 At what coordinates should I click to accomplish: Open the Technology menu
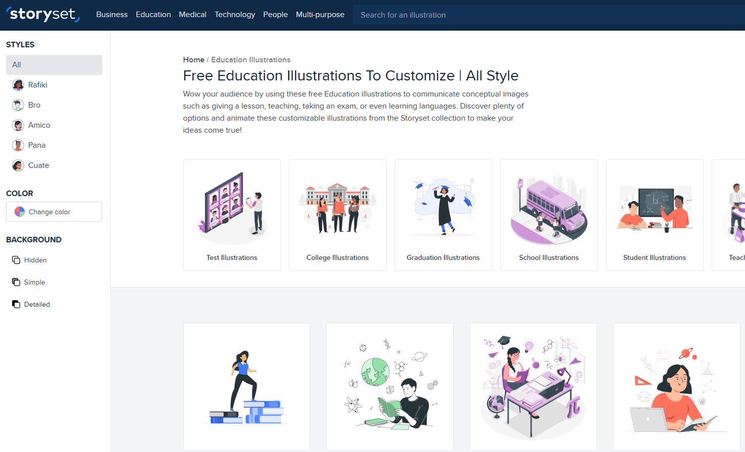pyautogui.click(x=235, y=15)
